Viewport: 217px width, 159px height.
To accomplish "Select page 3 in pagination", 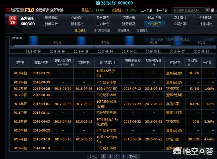I will (x=117, y=157).
